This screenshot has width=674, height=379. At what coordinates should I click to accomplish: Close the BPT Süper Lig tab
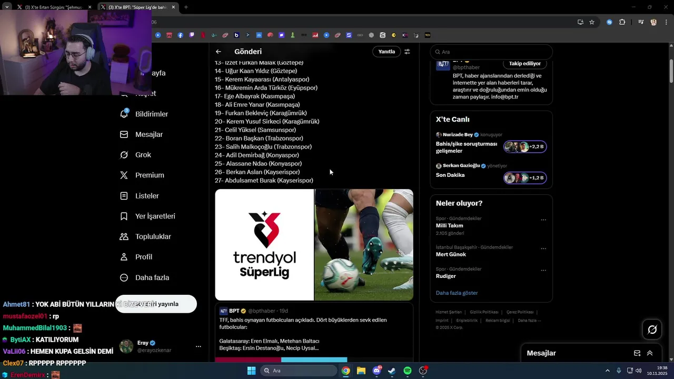(173, 7)
